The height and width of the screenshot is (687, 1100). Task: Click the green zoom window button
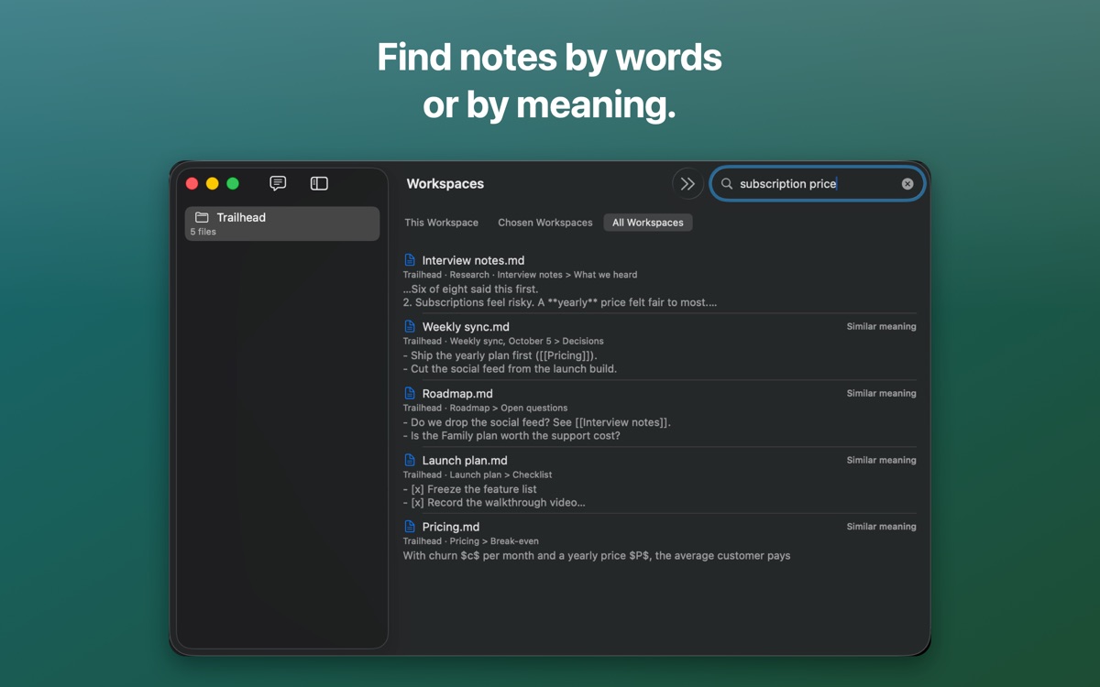click(233, 183)
